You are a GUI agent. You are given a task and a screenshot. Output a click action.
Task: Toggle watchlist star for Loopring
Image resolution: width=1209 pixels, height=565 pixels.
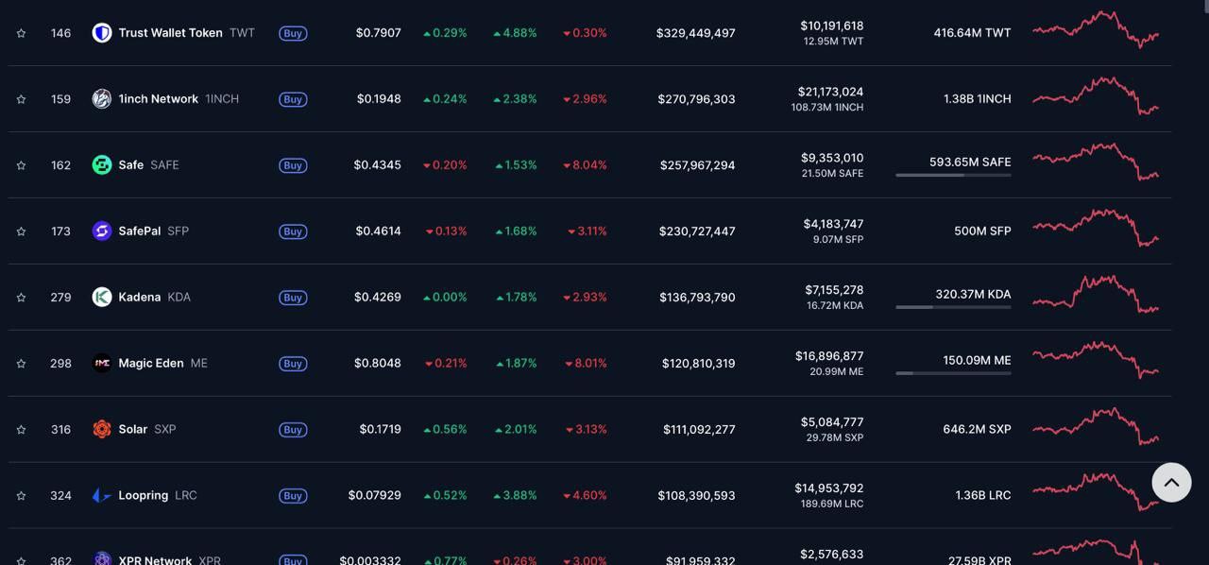pyautogui.click(x=21, y=496)
